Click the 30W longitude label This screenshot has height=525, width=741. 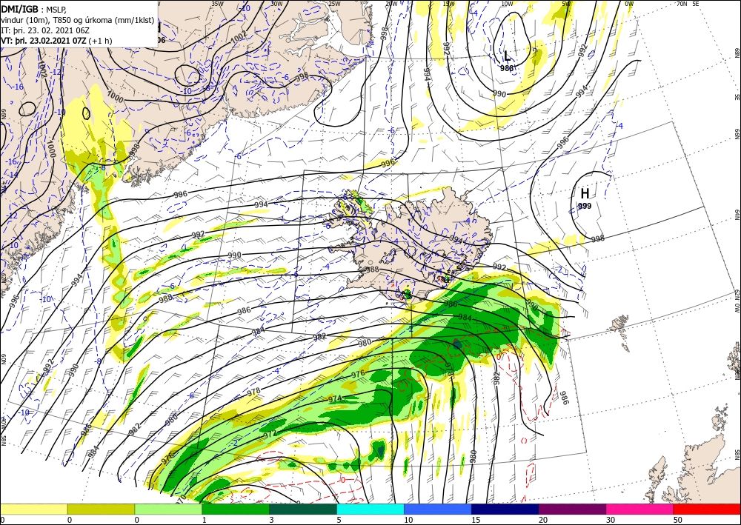pos(277,3)
